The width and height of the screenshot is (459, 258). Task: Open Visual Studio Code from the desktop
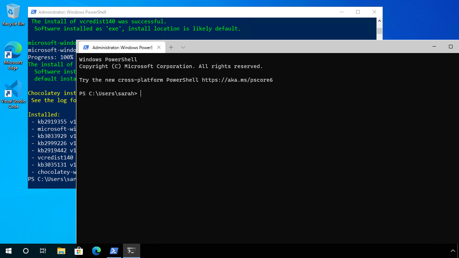(x=13, y=91)
